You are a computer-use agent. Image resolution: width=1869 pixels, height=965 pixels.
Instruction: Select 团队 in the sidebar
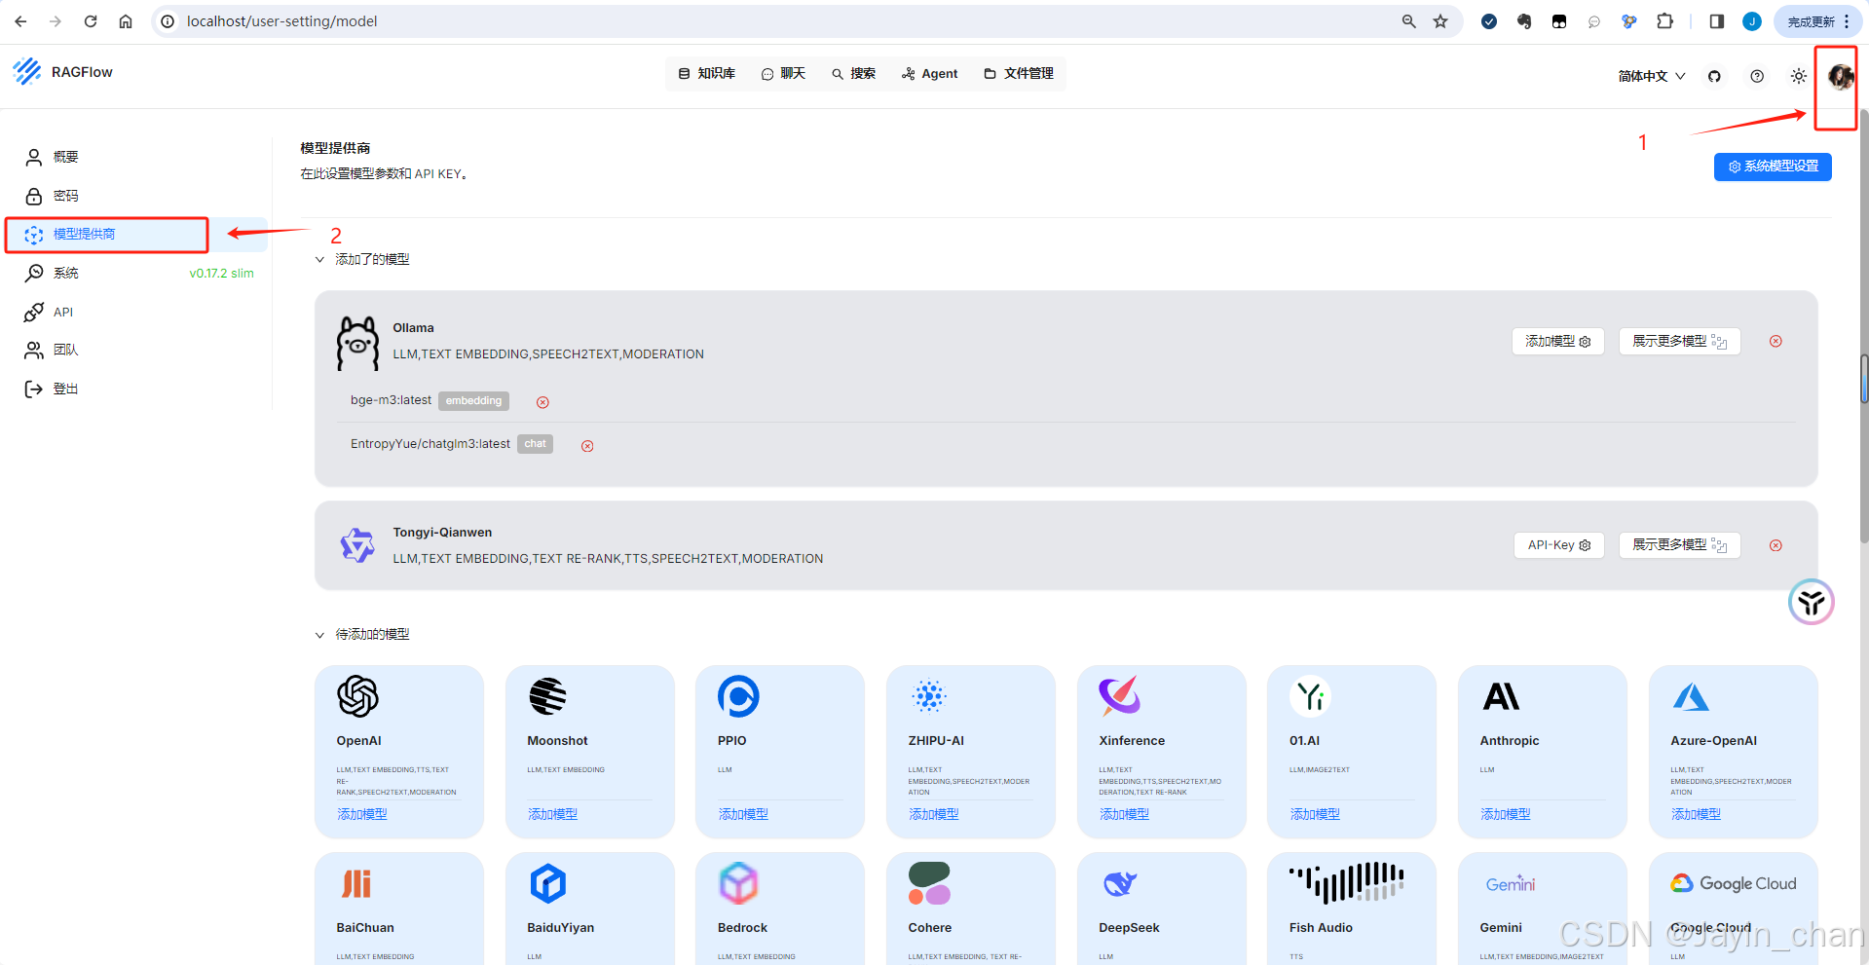[x=136, y=350]
